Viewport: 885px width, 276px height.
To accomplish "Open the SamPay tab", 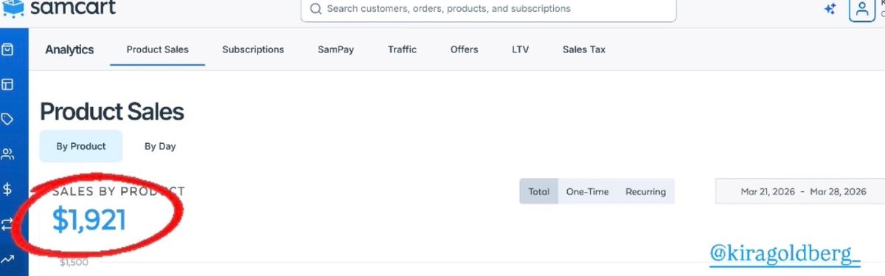I will 336,49.
